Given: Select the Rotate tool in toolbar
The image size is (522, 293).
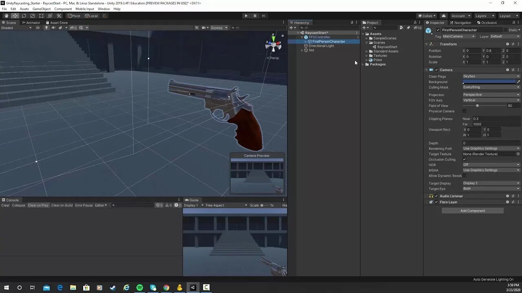Looking at the screenshot, I should (x=24, y=16).
